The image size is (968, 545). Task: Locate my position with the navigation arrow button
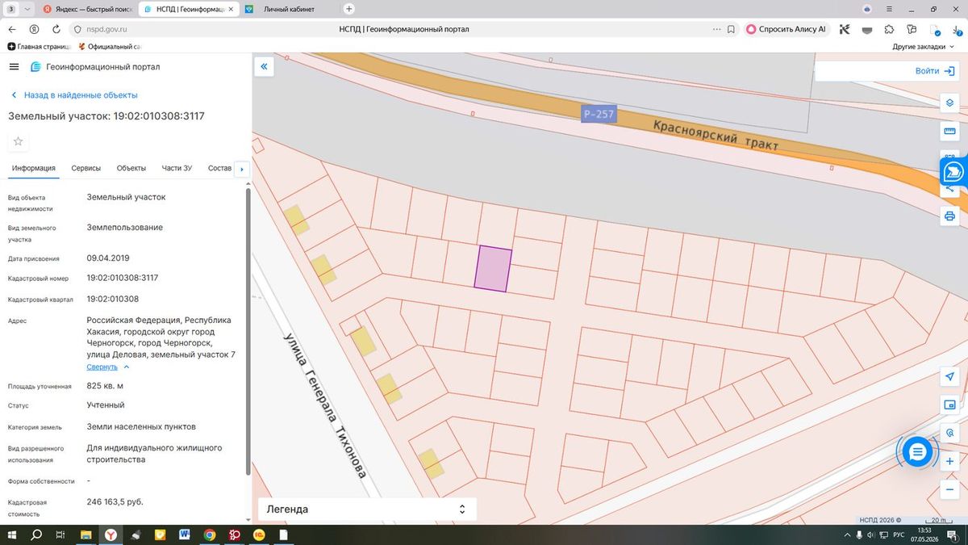(949, 377)
